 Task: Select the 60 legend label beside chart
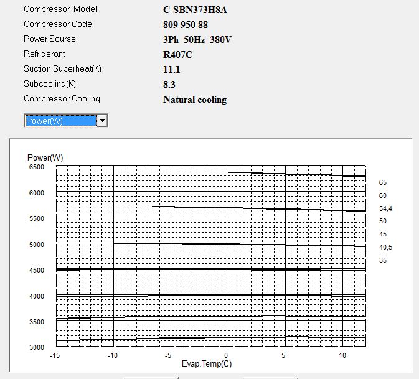(x=383, y=195)
